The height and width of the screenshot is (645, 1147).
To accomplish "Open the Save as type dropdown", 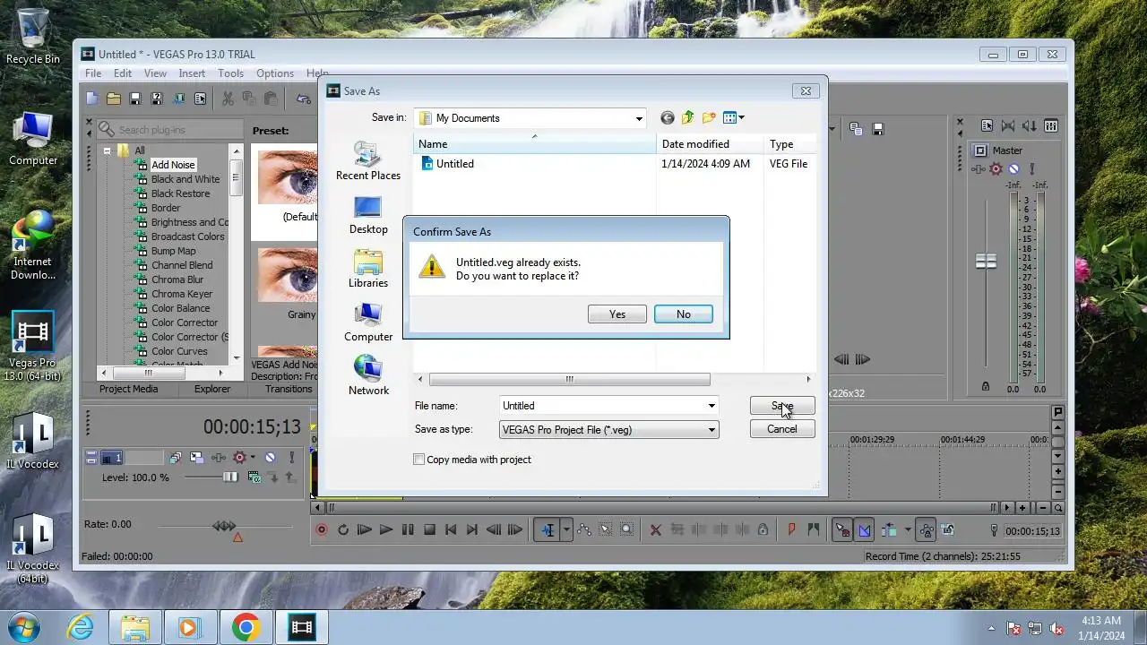I will (608, 430).
